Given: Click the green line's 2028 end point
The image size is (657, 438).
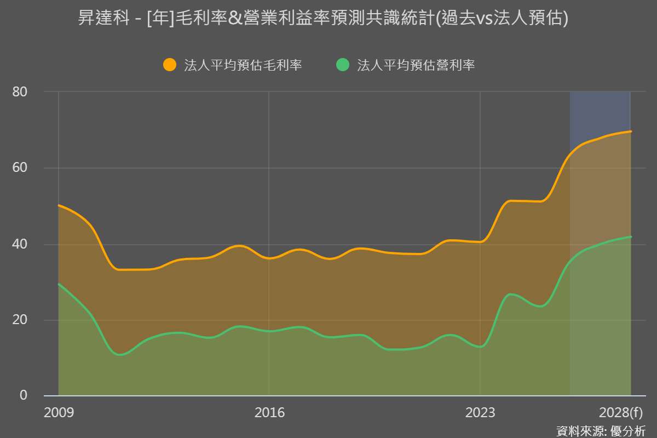Looking at the screenshot, I should coord(630,237).
